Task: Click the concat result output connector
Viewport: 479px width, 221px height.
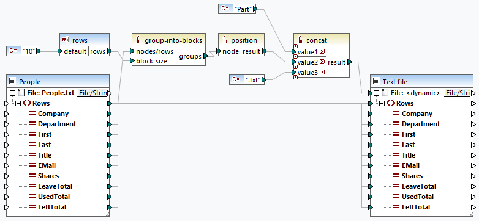Action: pyautogui.click(x=350, y=62)
